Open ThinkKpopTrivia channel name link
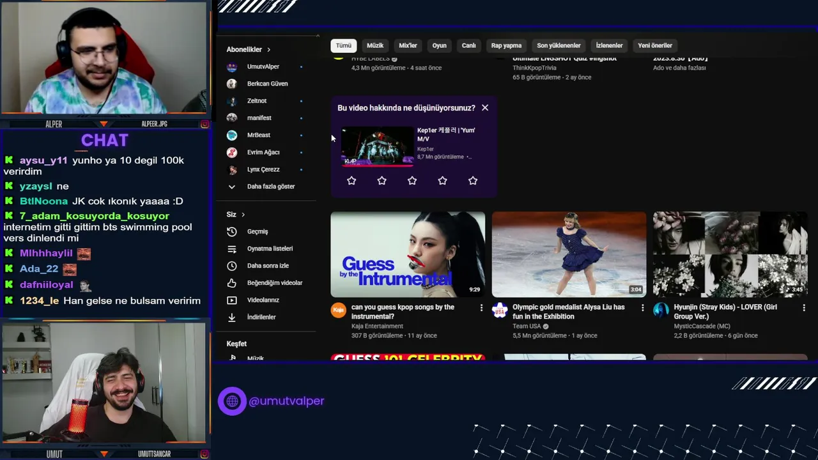The image size is (818, 460). pyautogui.click(x=534, y=68)
